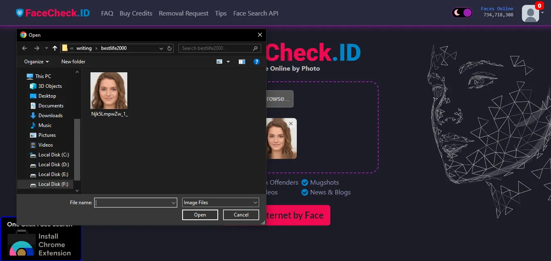551x261 pixels.
Task: Expand the view layout options arrow
Action: point(228,61)
